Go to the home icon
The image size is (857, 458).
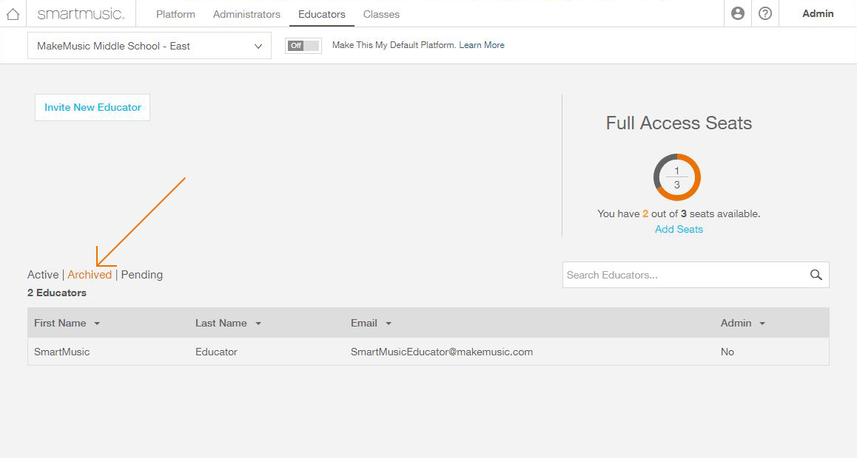[x=13, y=14]
